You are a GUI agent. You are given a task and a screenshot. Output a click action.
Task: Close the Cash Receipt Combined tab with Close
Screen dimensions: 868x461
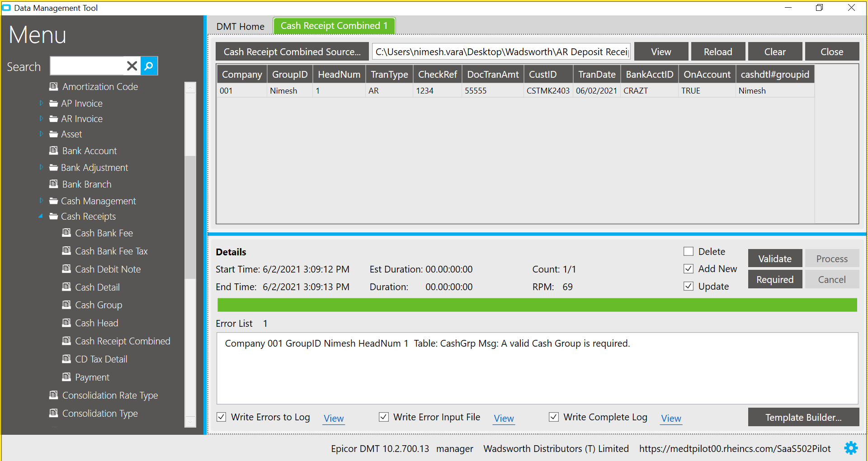click(x=832, y=52)
